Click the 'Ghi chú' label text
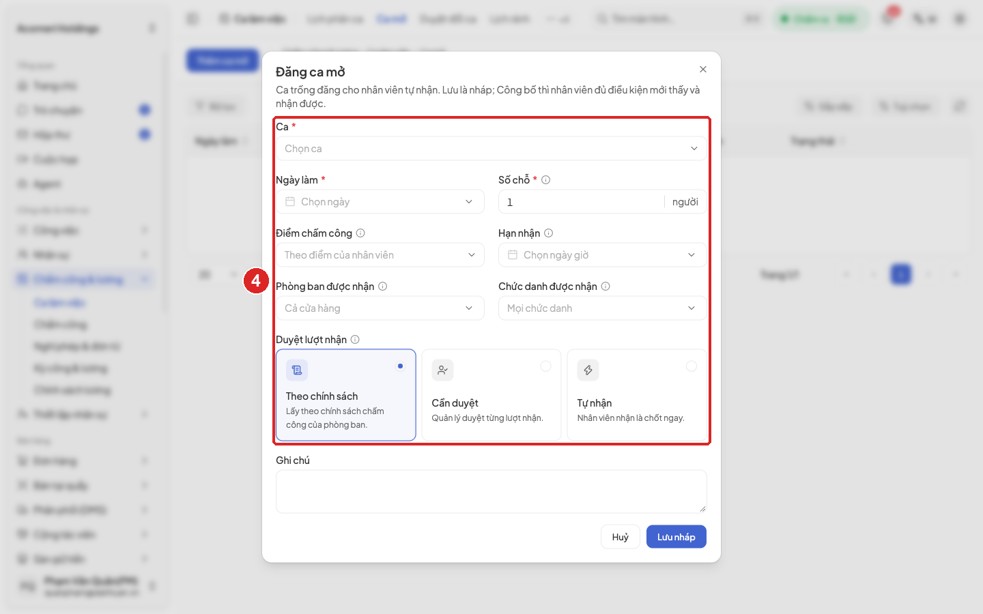Image resolution: width=983 pixels, height=614 pixels. (x=293, y=460)
